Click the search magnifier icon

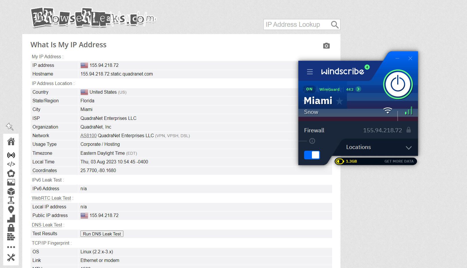[335, 24]
